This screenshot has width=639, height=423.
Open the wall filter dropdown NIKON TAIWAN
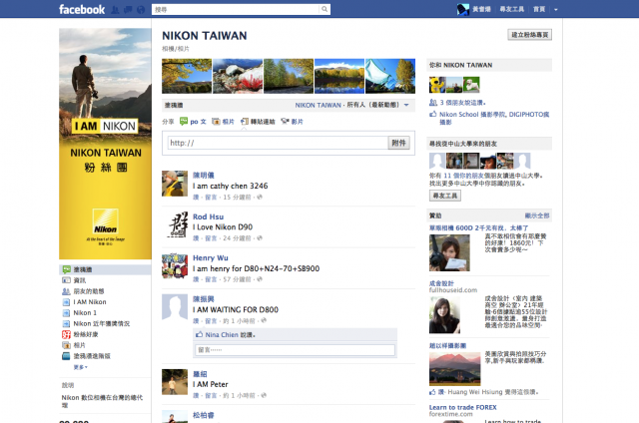pyautogui.click(x=351, y=105)
